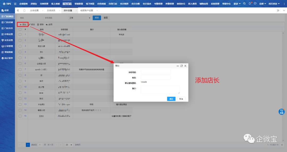Maximize the 增加 dialog

182,66
